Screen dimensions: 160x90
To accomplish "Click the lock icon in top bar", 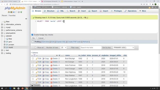I will (149, 7).
